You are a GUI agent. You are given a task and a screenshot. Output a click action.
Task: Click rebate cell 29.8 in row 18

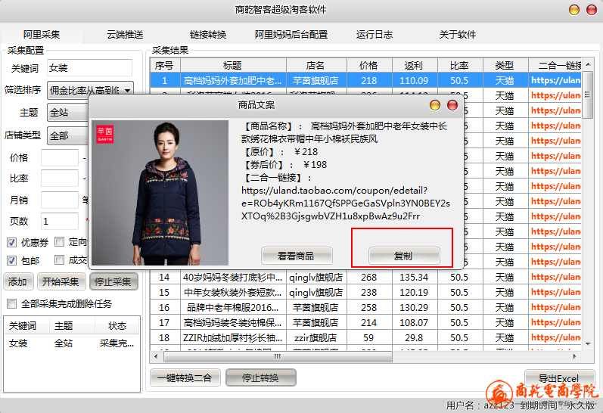(x=414, y=337)
